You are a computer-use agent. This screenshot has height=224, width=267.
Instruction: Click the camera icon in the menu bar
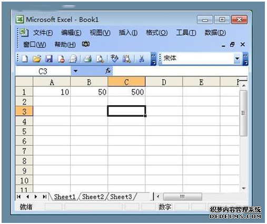click(x=86, y=44)
